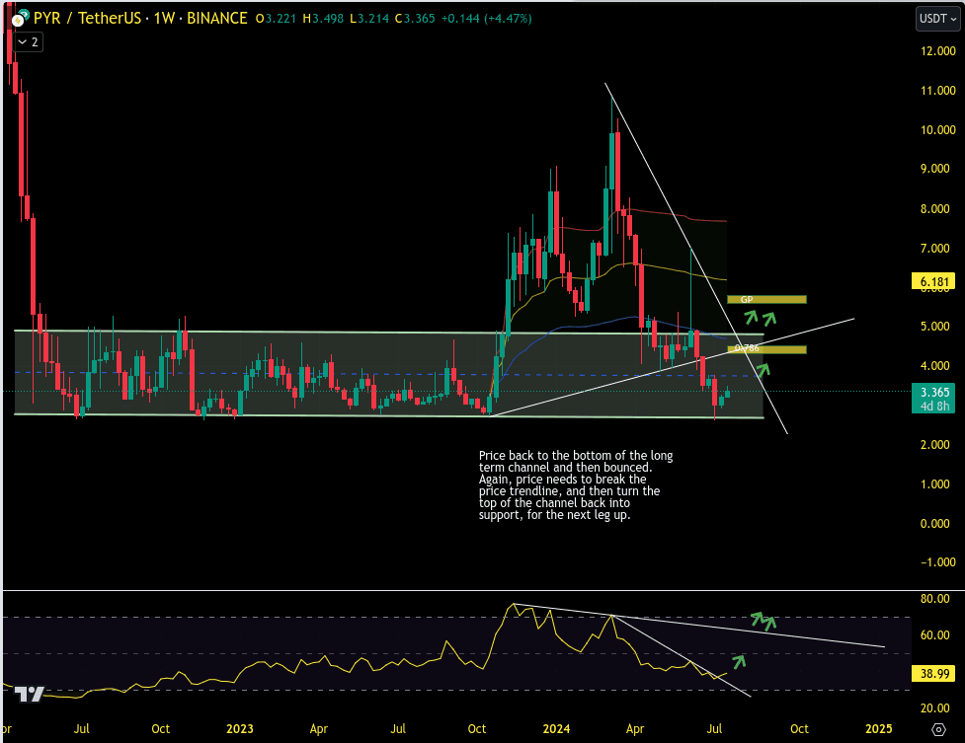Viewport: 965px width, 743px height.
Task: Select the 'Price back to the bottom' note
Action: click(x=576, y=485)
